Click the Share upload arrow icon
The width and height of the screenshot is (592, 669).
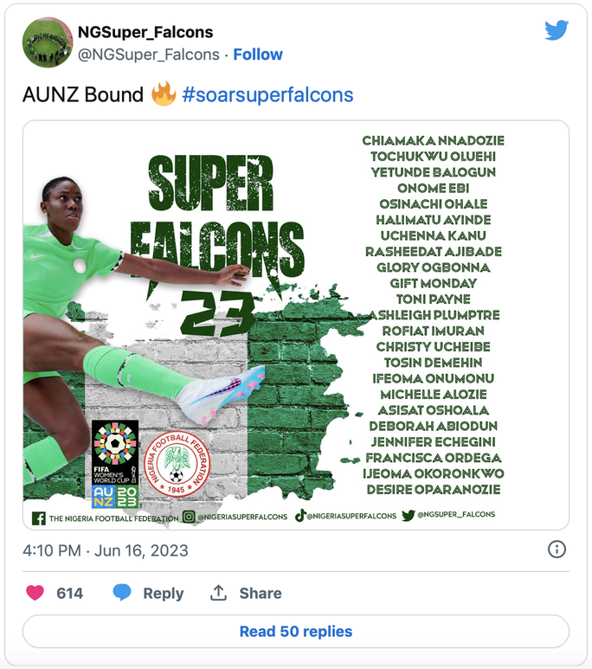click(219, 593)
